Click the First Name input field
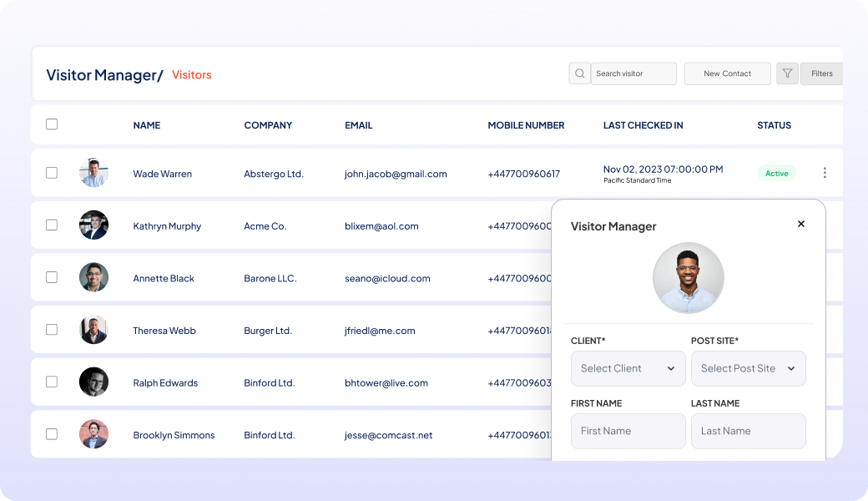This screenshot has height=501, width=868. tap(628, 431)
